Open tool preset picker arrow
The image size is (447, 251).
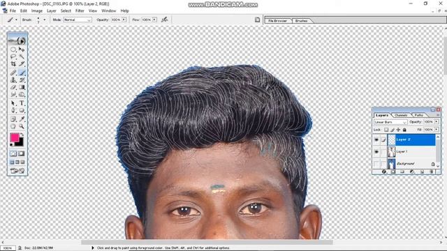point(16,20)
